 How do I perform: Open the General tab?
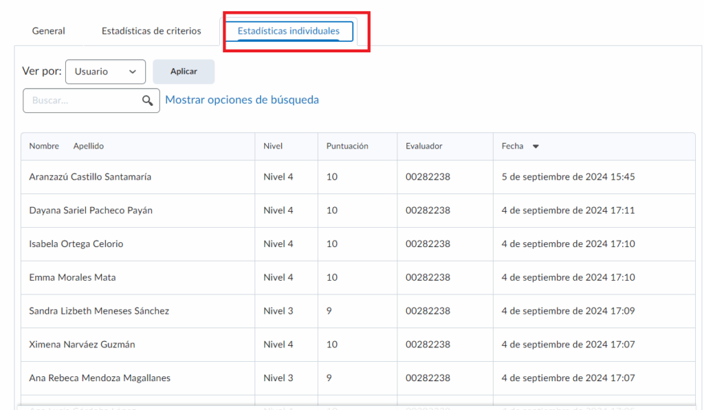[x=49, y=31]
